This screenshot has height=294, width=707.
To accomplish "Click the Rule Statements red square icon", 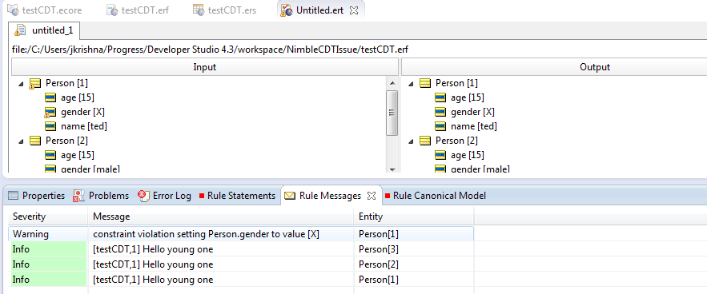I will 202,196.
